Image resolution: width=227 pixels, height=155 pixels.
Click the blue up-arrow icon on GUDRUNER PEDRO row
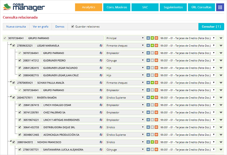pyautogui.click(x=148, y=60)
